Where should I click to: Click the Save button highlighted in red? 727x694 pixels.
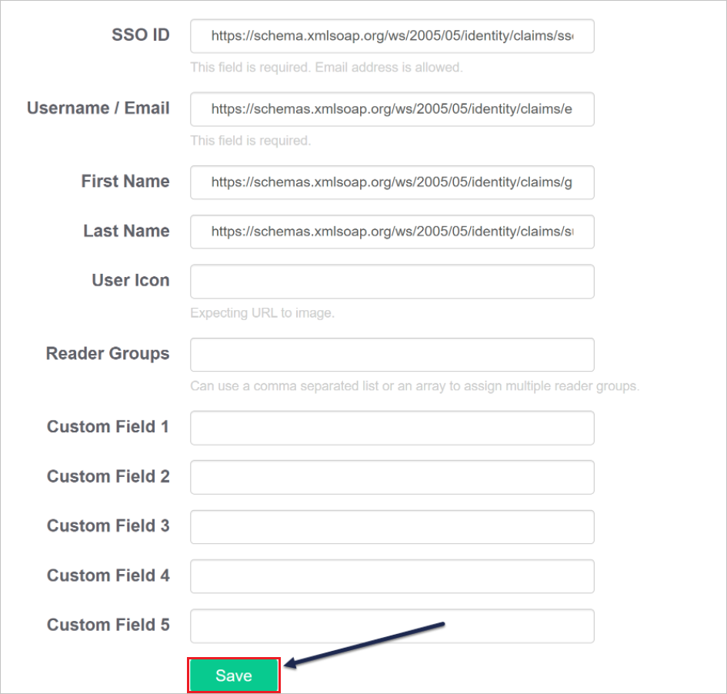233,675
